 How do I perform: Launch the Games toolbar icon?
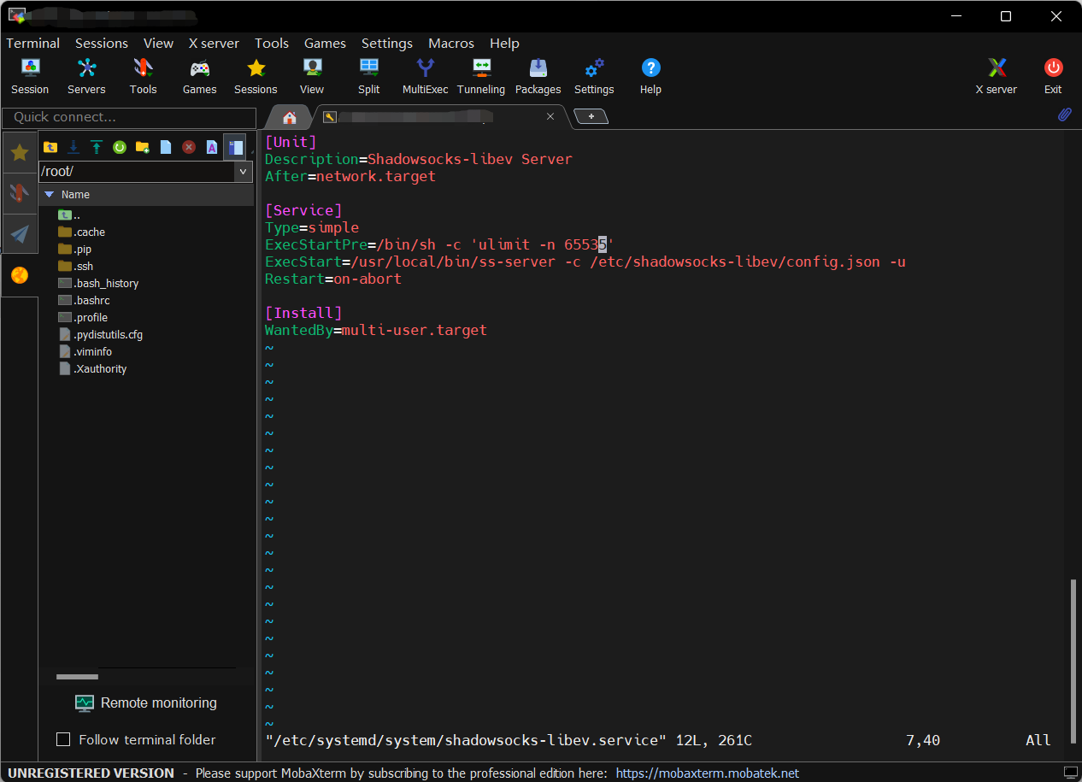pyautogui.click(x=199, y=76)
